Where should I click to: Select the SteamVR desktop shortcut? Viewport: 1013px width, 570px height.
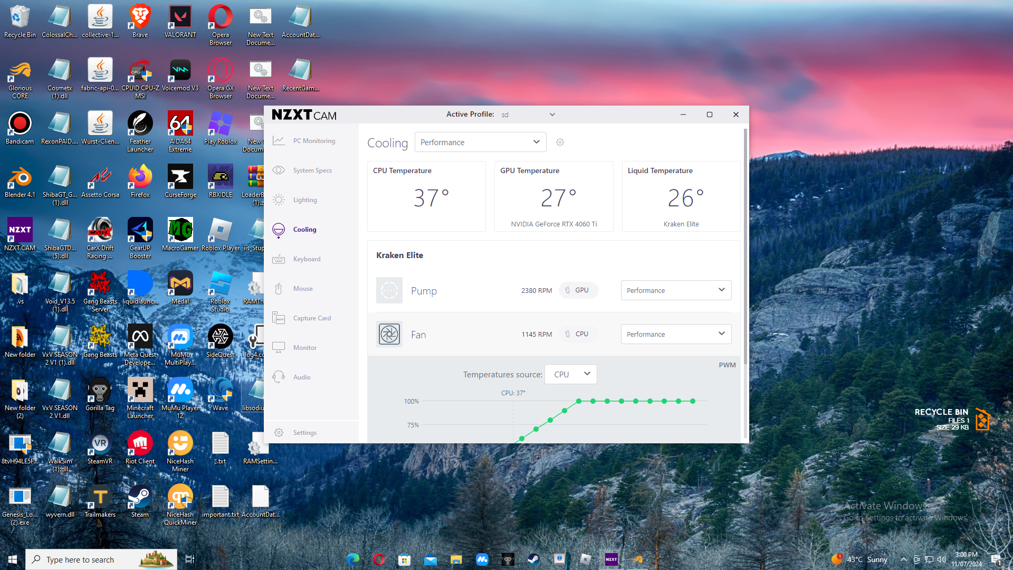(100, 449)
